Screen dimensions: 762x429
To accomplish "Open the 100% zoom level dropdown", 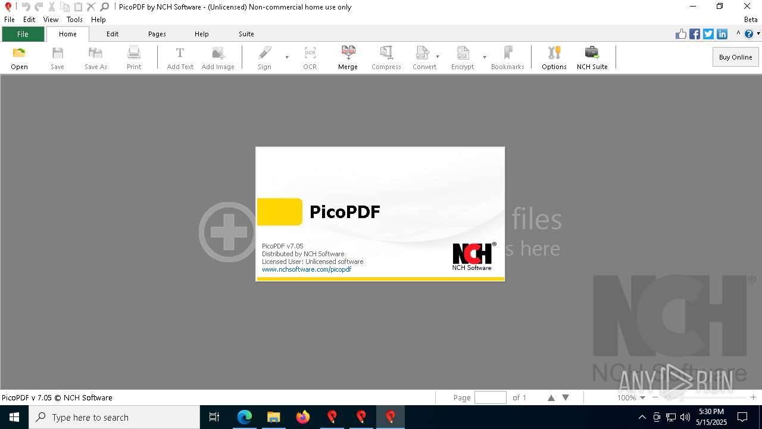I will pos(642,397).
